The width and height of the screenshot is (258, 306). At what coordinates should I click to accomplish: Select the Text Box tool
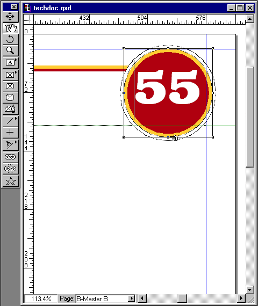[x=11, y=63]
